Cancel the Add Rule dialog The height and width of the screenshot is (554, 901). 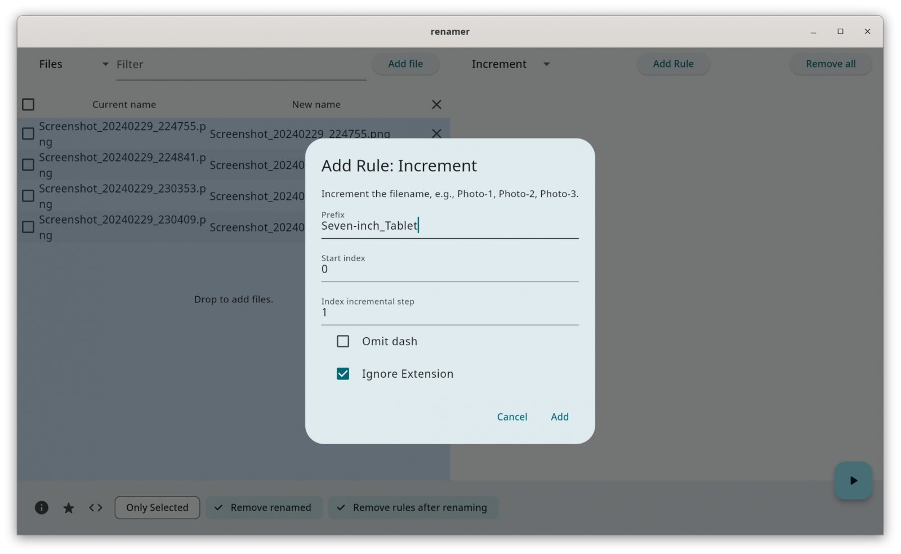(x=512, y=417)
